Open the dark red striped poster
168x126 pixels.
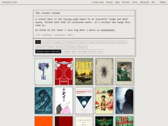coord(64,121)
